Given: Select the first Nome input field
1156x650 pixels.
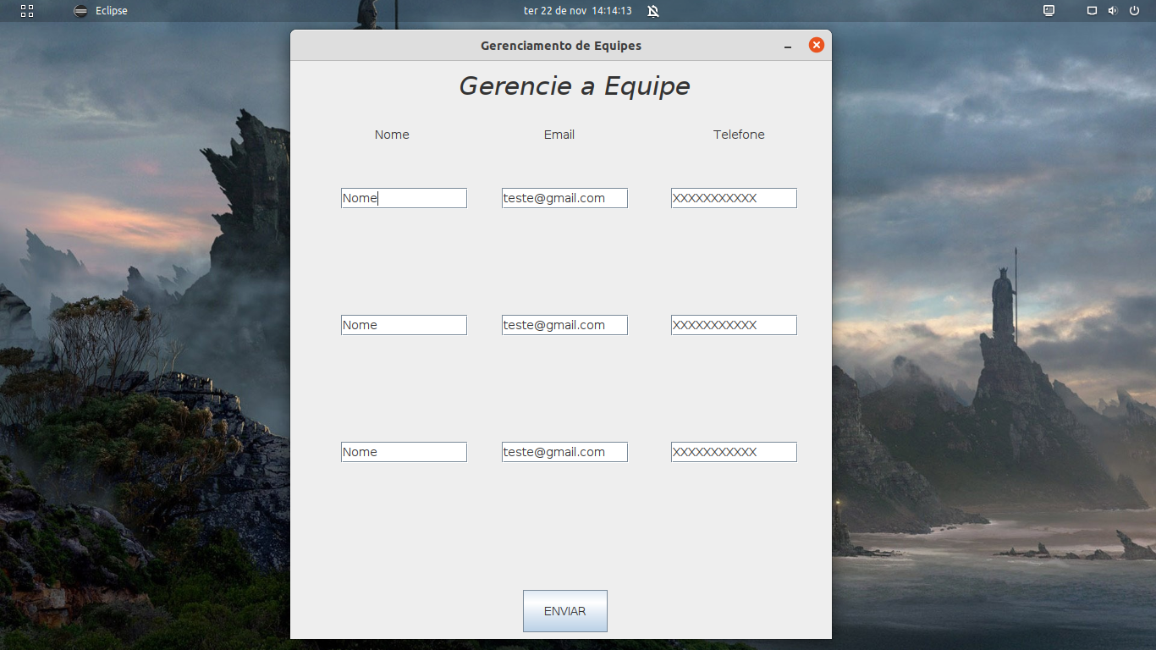Looking at the screenshot, I should tap(404, 197).
